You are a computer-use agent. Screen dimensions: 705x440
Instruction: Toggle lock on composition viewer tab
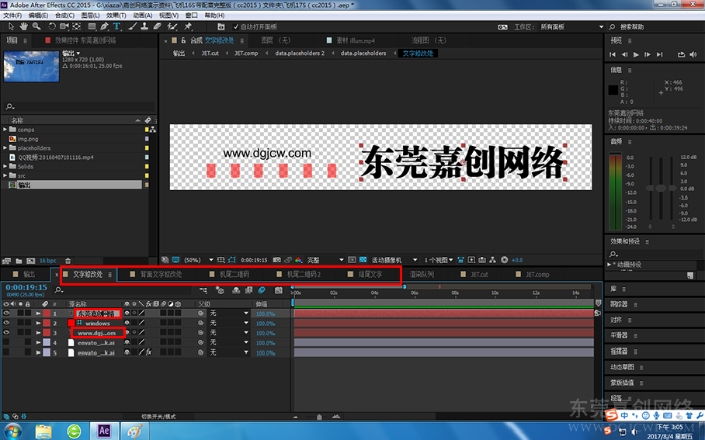coord(183,40)
